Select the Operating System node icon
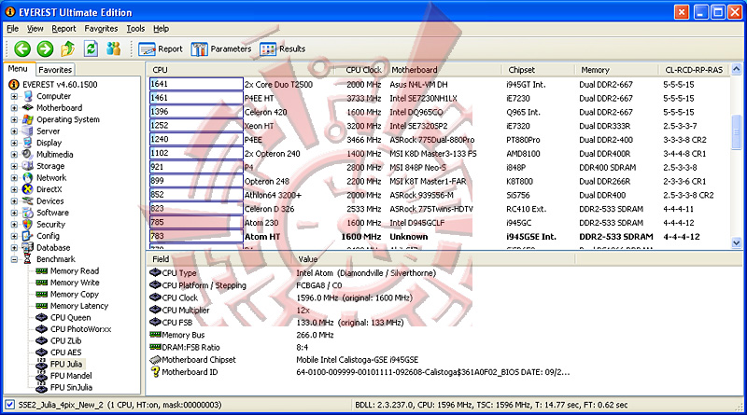747x415 pixels. point(28,119)
